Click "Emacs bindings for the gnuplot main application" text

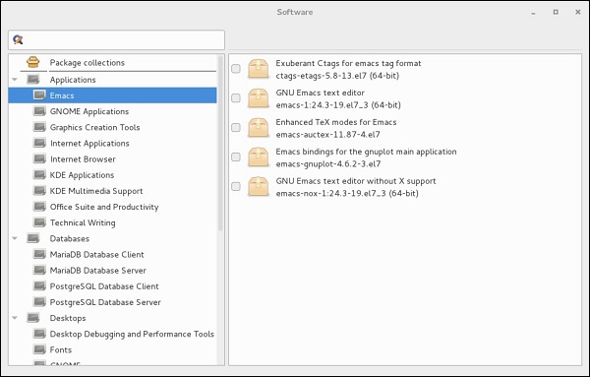pos(366,152)
